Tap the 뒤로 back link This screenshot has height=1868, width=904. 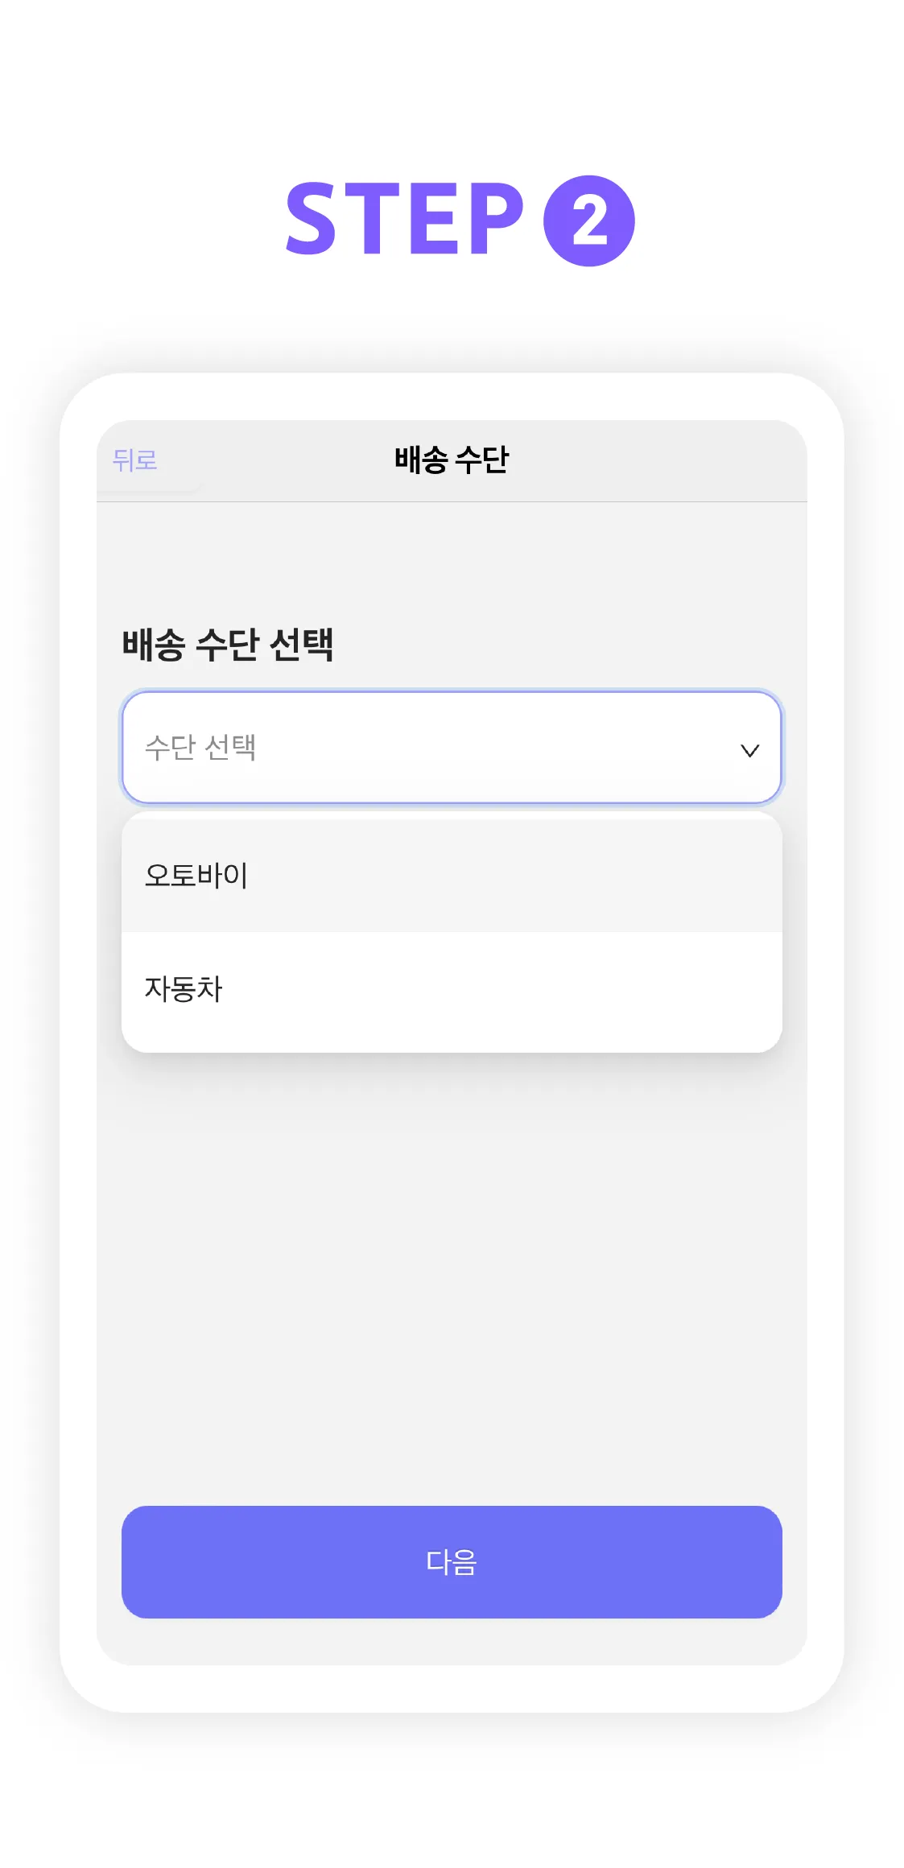134,460
